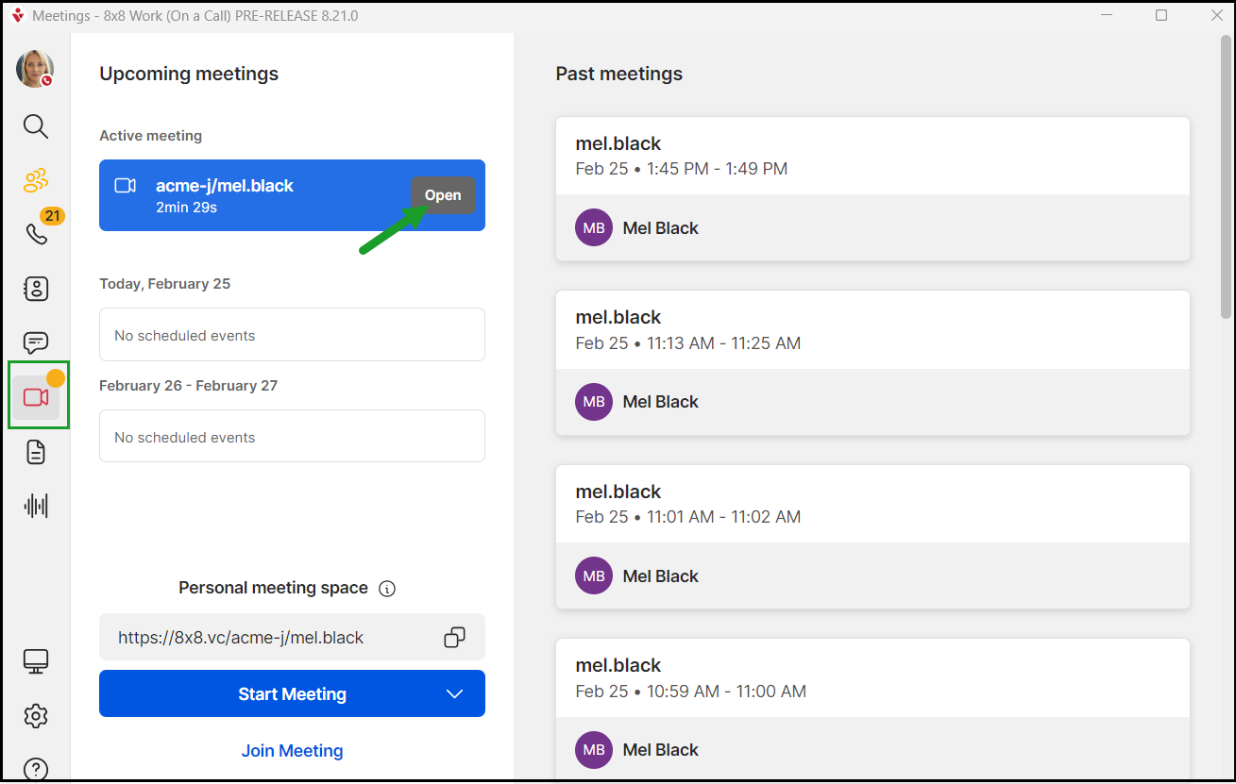1236x784 pixels.
Task: Click Mel Black avatar in 11:13 AM meeting
Action: tap(594, 402)
